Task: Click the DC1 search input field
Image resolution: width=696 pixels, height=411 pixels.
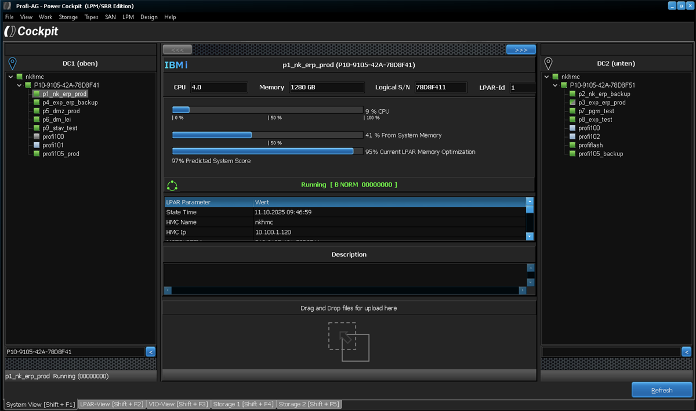Action: [75, 352]
